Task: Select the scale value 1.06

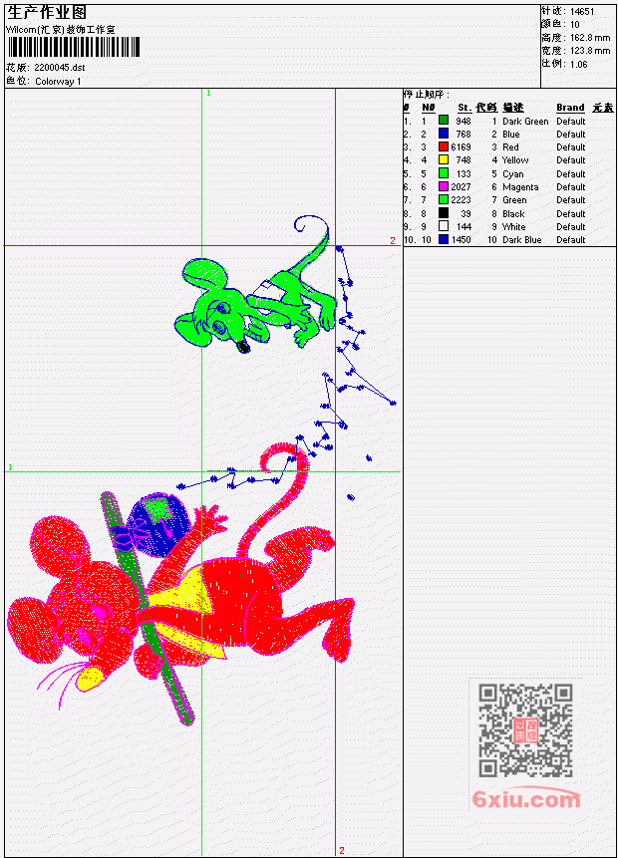Action: (578, 64)
